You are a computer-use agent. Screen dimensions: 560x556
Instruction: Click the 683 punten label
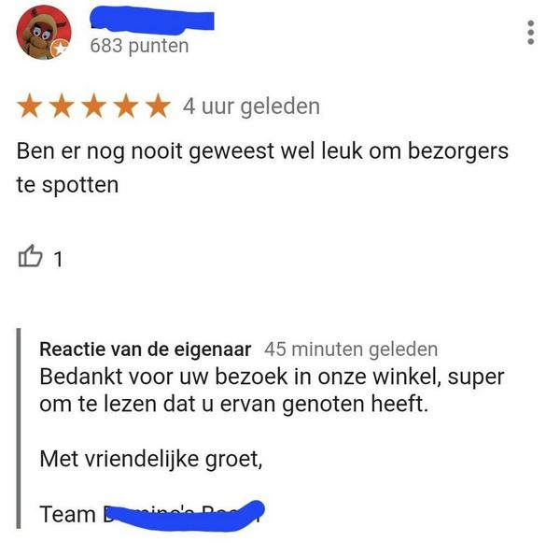(x=139, y=46)
